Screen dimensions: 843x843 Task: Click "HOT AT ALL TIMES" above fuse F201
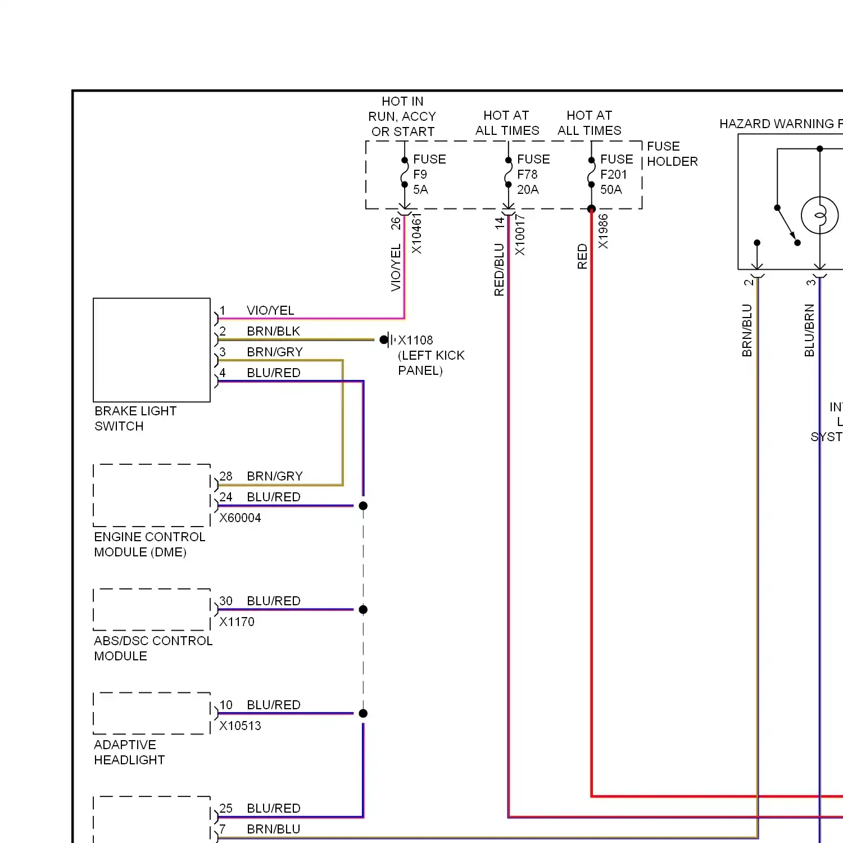(x=590, y=123)
